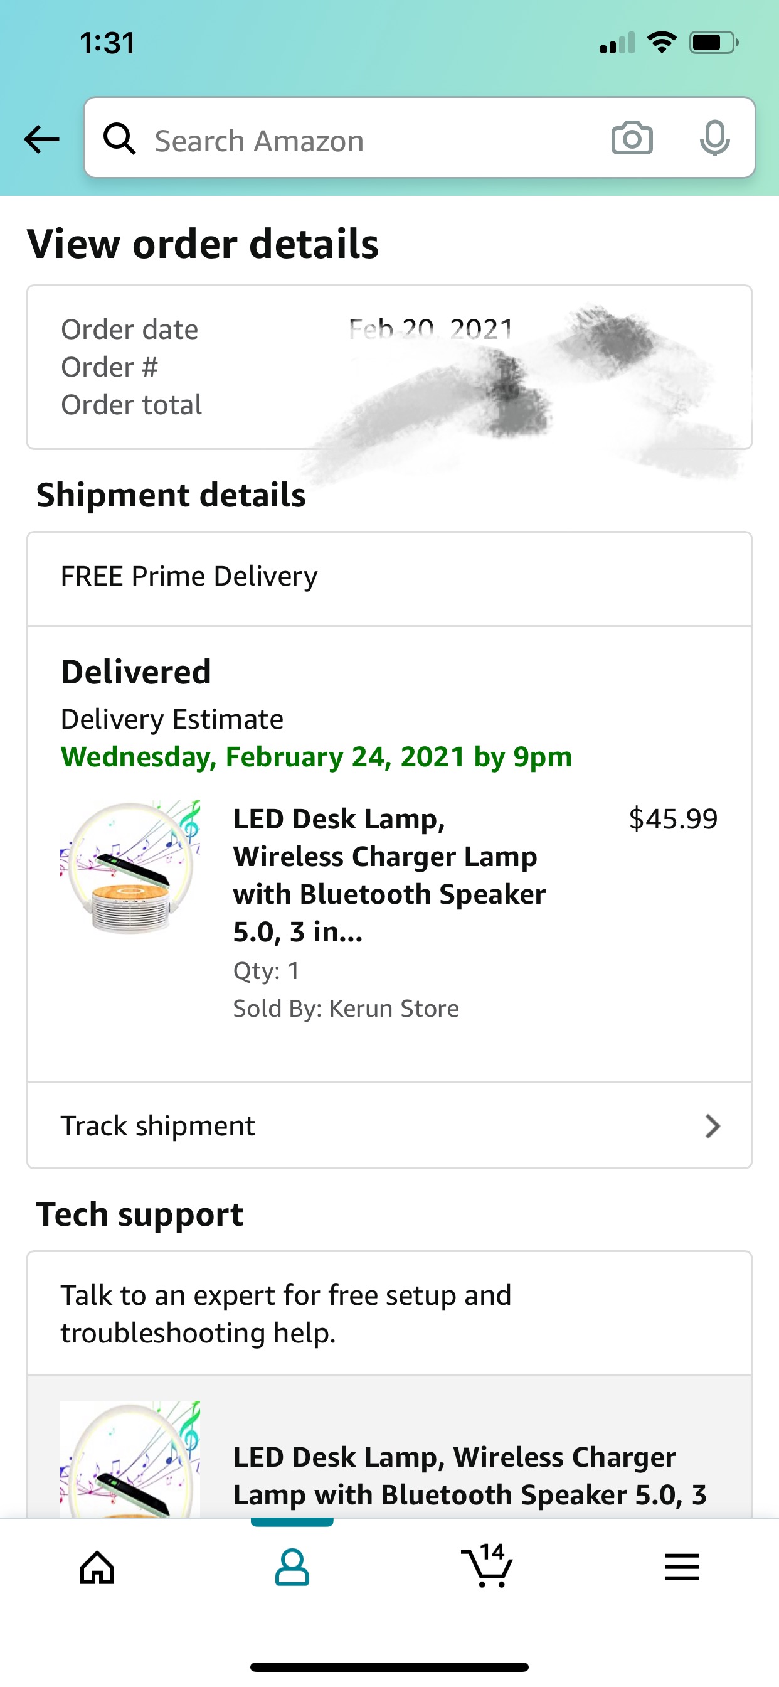This screenshot has width=779, height=1687.
Task: Open the LED Desk Lamp product thumbnail
Action: [x=130, y=865]
